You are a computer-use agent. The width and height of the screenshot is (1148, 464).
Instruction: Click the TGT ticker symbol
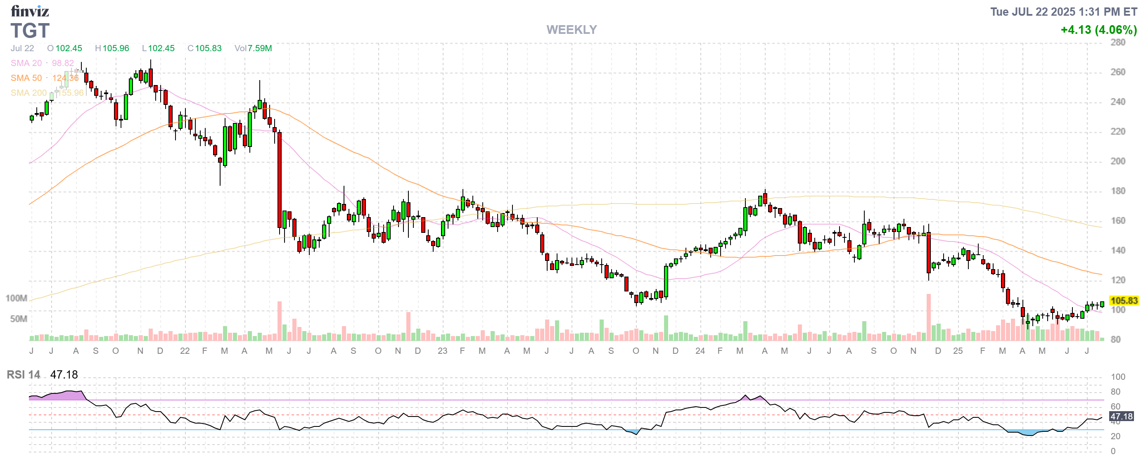(x=30, y=31)
